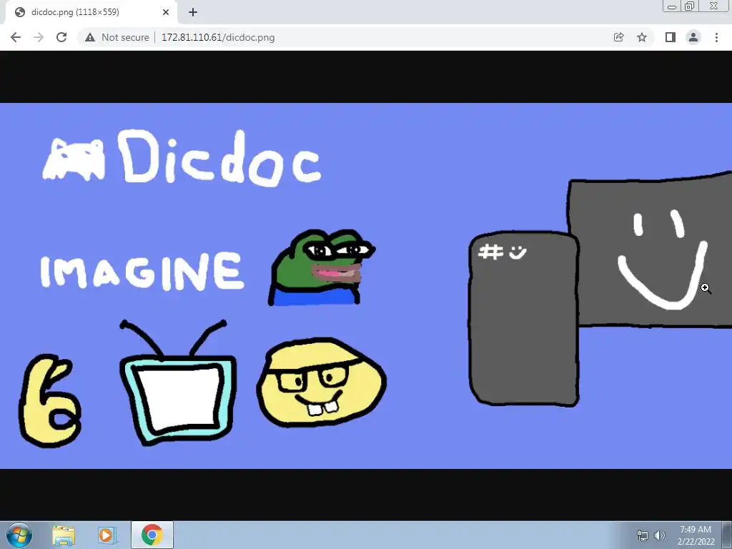Close the Chrome window
Viewport: 732px width, 549px height.
(x=714, y=6)
